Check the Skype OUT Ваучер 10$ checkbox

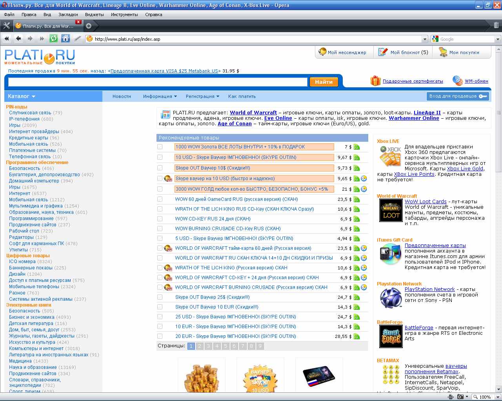(160, 168)
